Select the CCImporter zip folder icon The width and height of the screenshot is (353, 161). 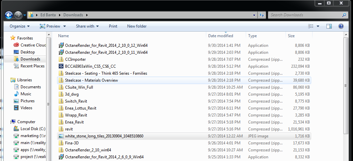(x=61, y=59)
